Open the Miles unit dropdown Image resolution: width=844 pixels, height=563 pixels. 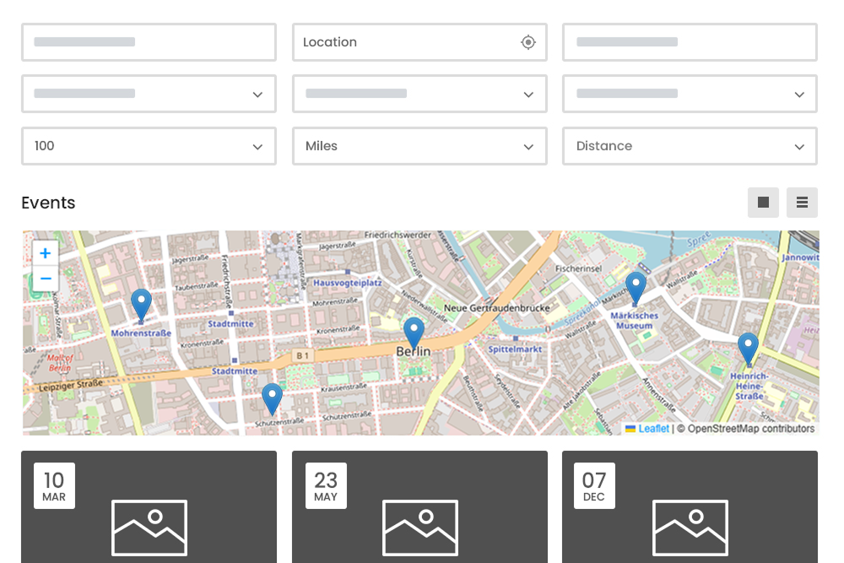coord(419,146)
